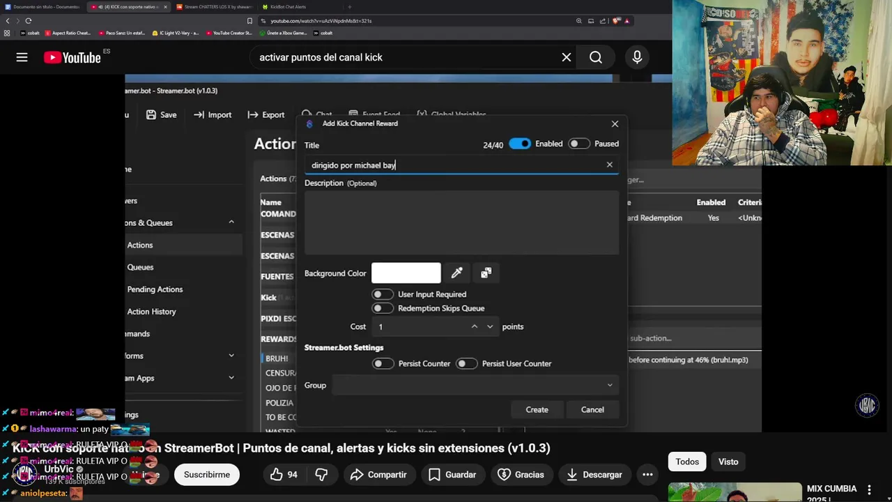Select the Todos filter chip
This screenshot has width=892, height=502.
(x=687, y=462)
